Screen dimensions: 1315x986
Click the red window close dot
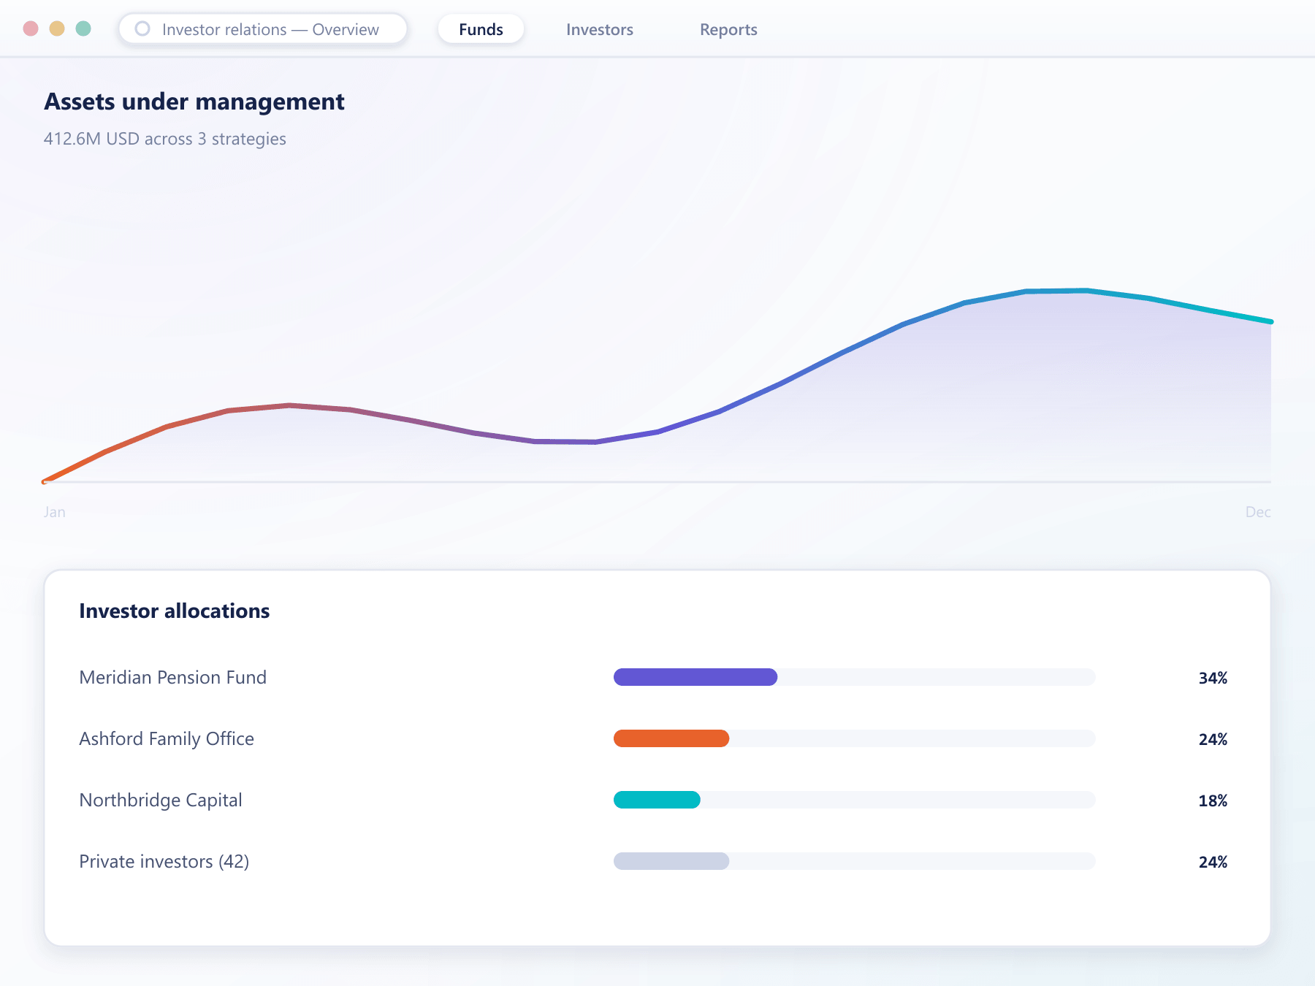[x=31, y=28]
